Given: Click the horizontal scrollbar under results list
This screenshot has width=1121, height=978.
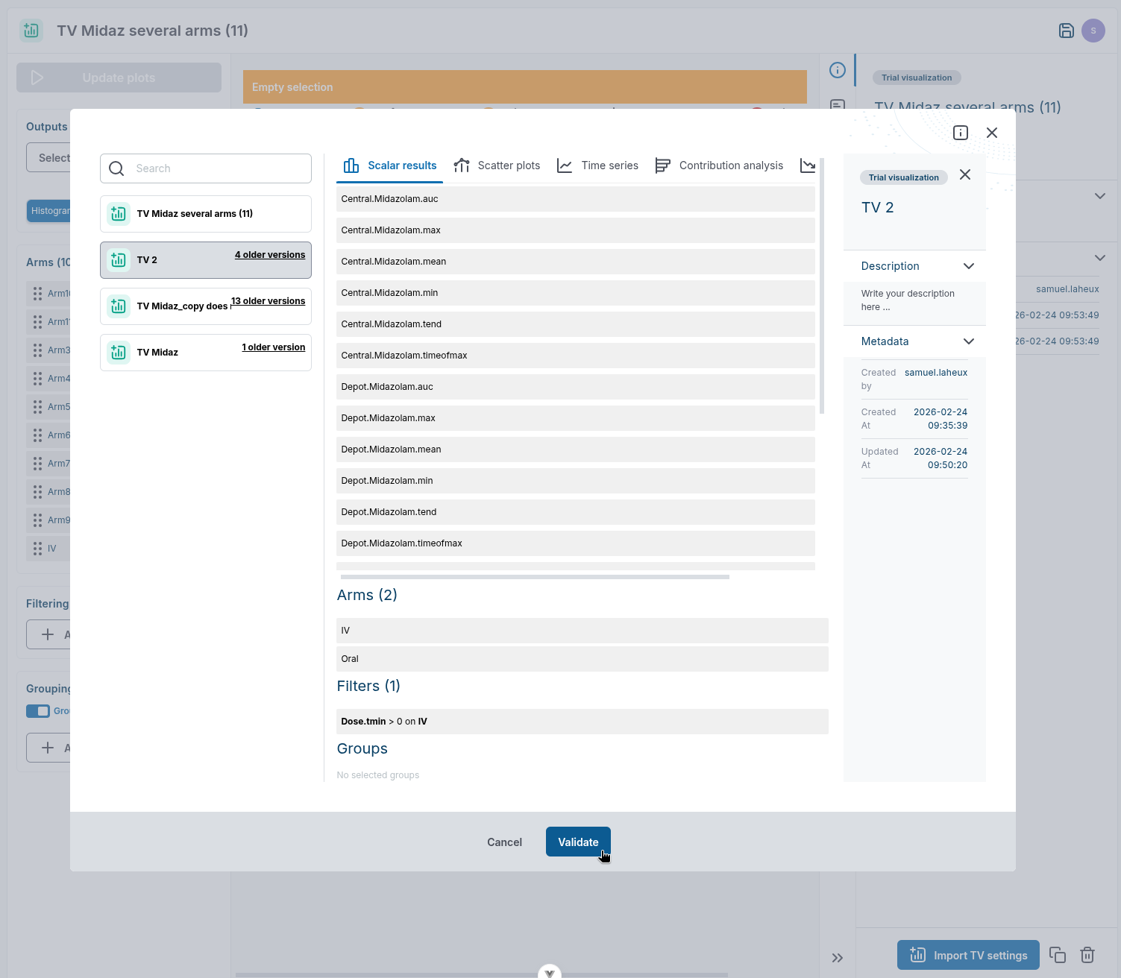Looking at the screenshot, I should (535, 577).
